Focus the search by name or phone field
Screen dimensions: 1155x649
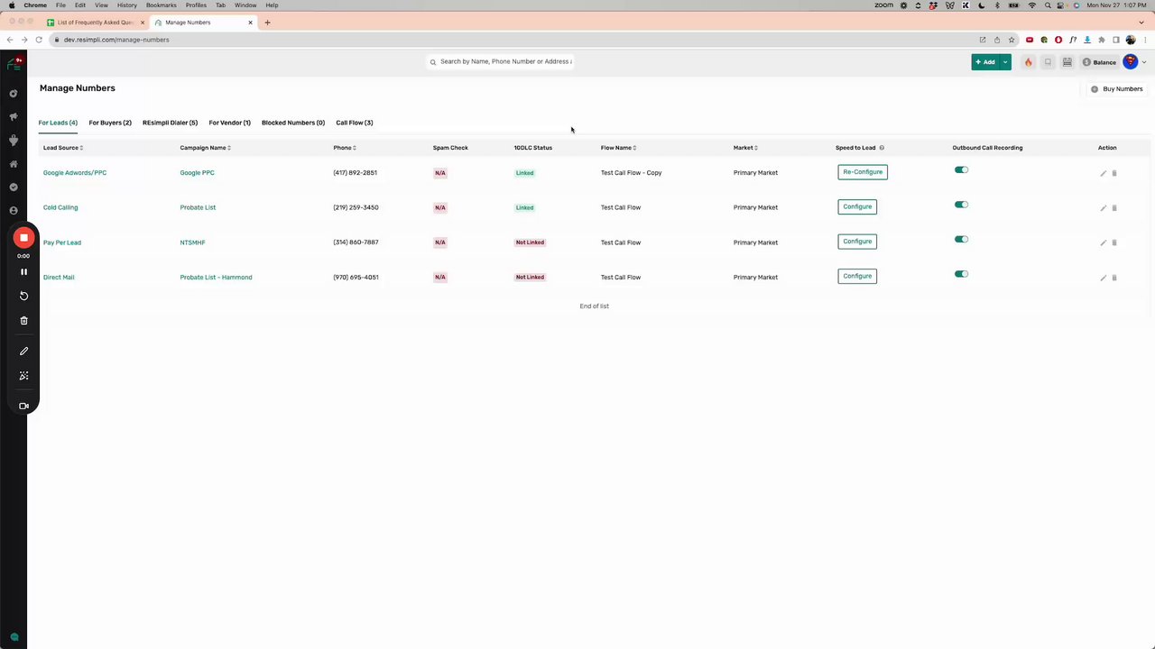click(x=502, y=61)
